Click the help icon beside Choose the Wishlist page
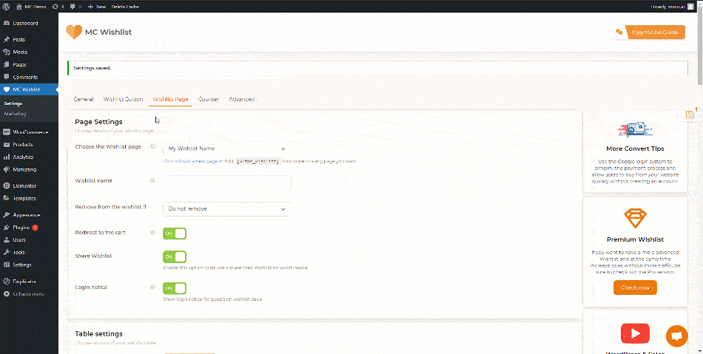703x354 pixels. pos(152,146)
